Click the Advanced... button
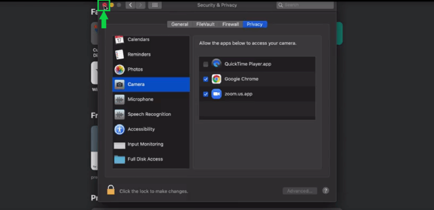 [x=300, y=191]
